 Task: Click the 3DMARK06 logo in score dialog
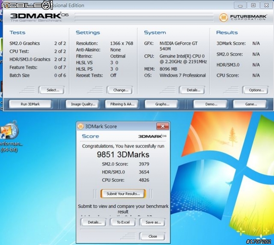[152, 136]
